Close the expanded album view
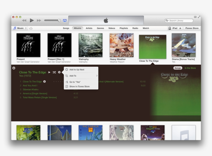Viewport: 212px width, 156px height. click(x=14, y=68)
